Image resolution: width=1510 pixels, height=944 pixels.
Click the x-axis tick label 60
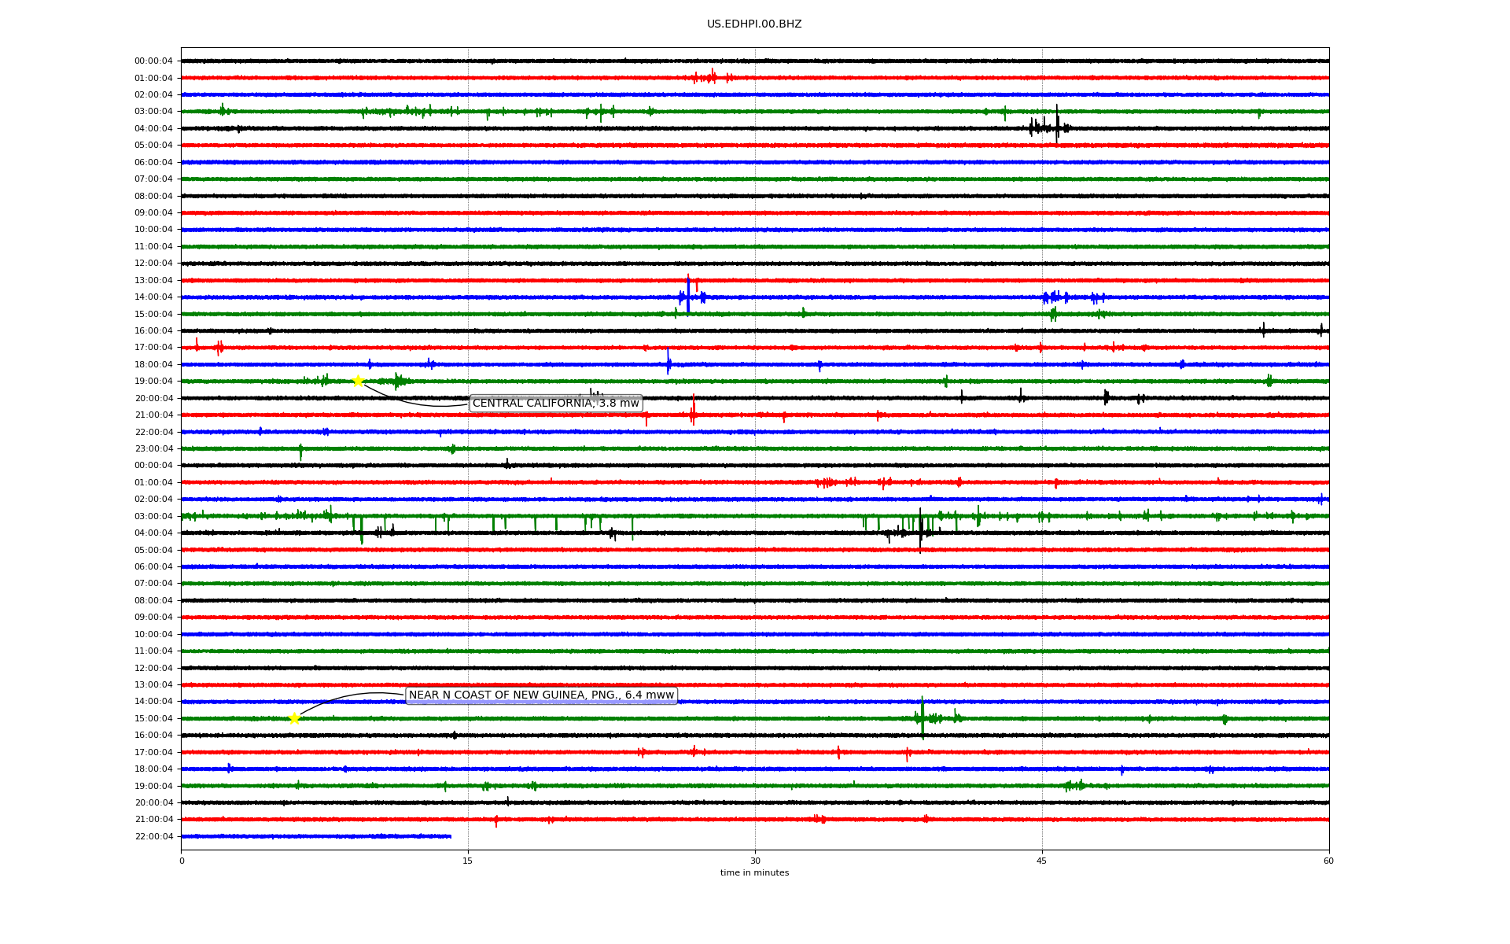tap(1328, 861)
